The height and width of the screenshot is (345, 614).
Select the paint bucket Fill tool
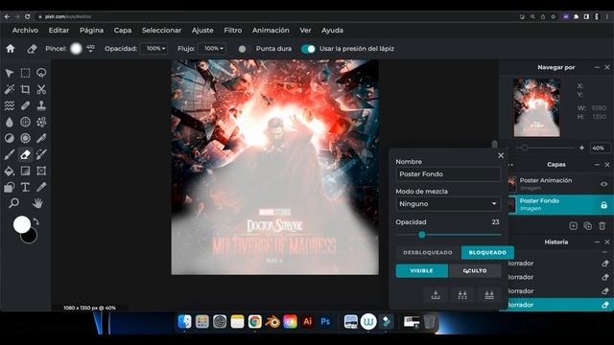10,171
